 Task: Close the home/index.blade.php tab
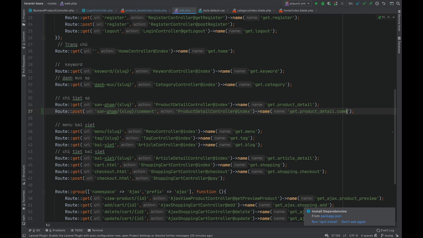tap(316, 11)
